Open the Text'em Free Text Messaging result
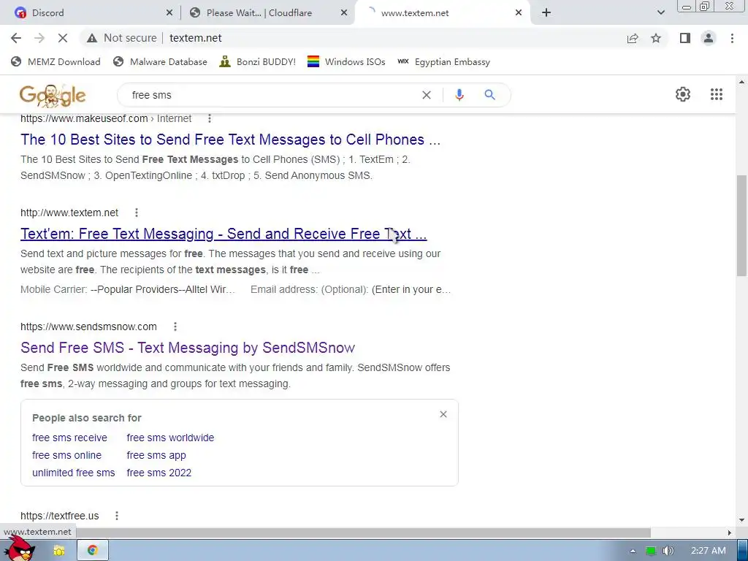 [x=224, y=234]
